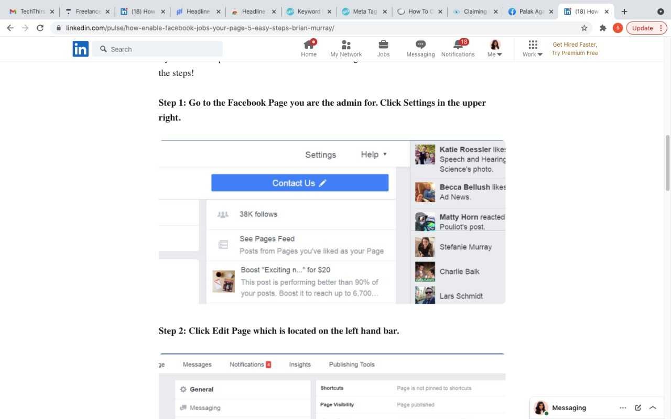Click the 'Step 1: Go to the Facebook Page' text
The image size is (671, 419).
(322, 110)
